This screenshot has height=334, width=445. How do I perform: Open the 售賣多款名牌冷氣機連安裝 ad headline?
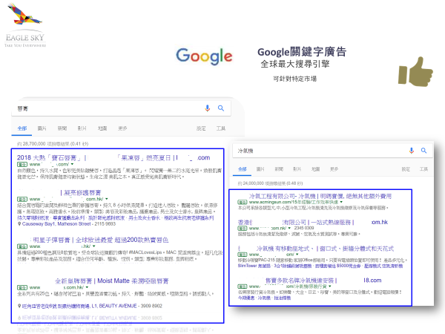pos(323,281)
